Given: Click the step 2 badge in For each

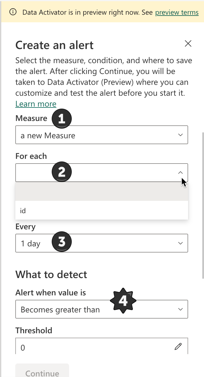Looking at the screenshot, I should tap(62, 172).
